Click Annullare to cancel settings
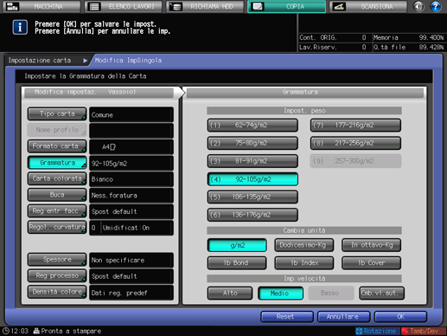 [x=343, y=317]
